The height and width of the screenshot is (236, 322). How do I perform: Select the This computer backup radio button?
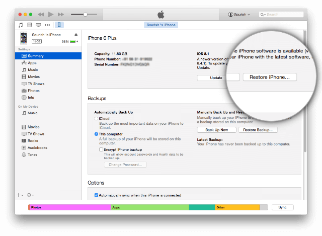96,134
